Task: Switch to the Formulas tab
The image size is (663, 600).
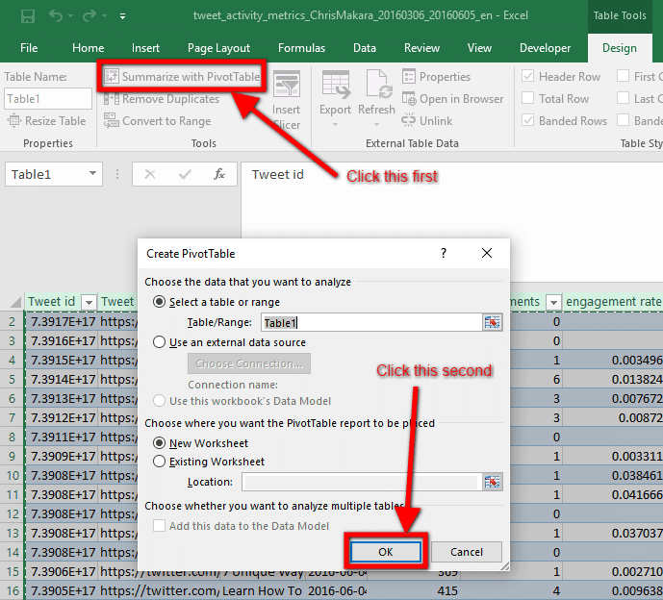Action: coord(301,48)
